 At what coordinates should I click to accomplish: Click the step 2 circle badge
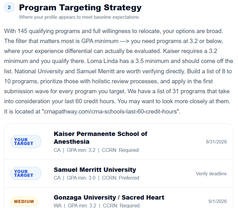[x=9, y=7]
